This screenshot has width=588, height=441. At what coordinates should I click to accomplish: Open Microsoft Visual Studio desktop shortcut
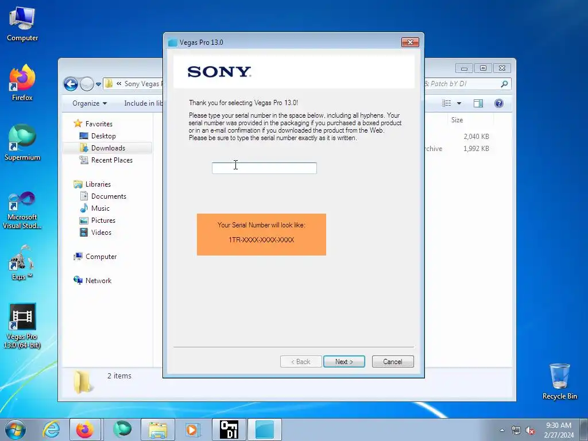[x=22, y=210]
